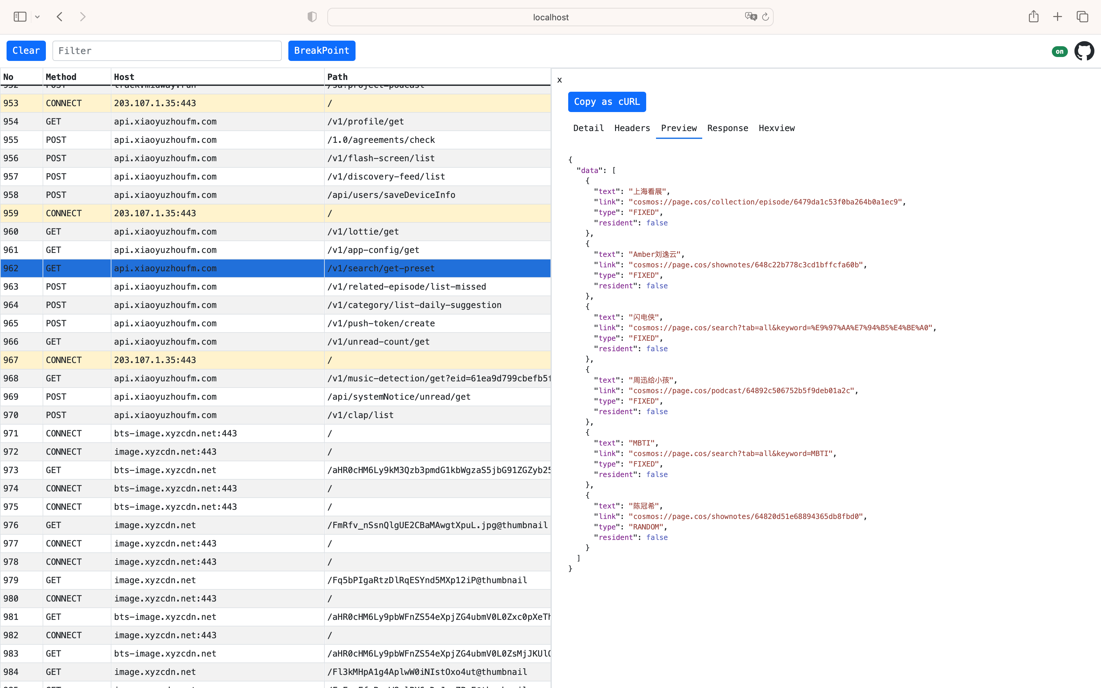Click the browser forward arrow

(82, 17)
